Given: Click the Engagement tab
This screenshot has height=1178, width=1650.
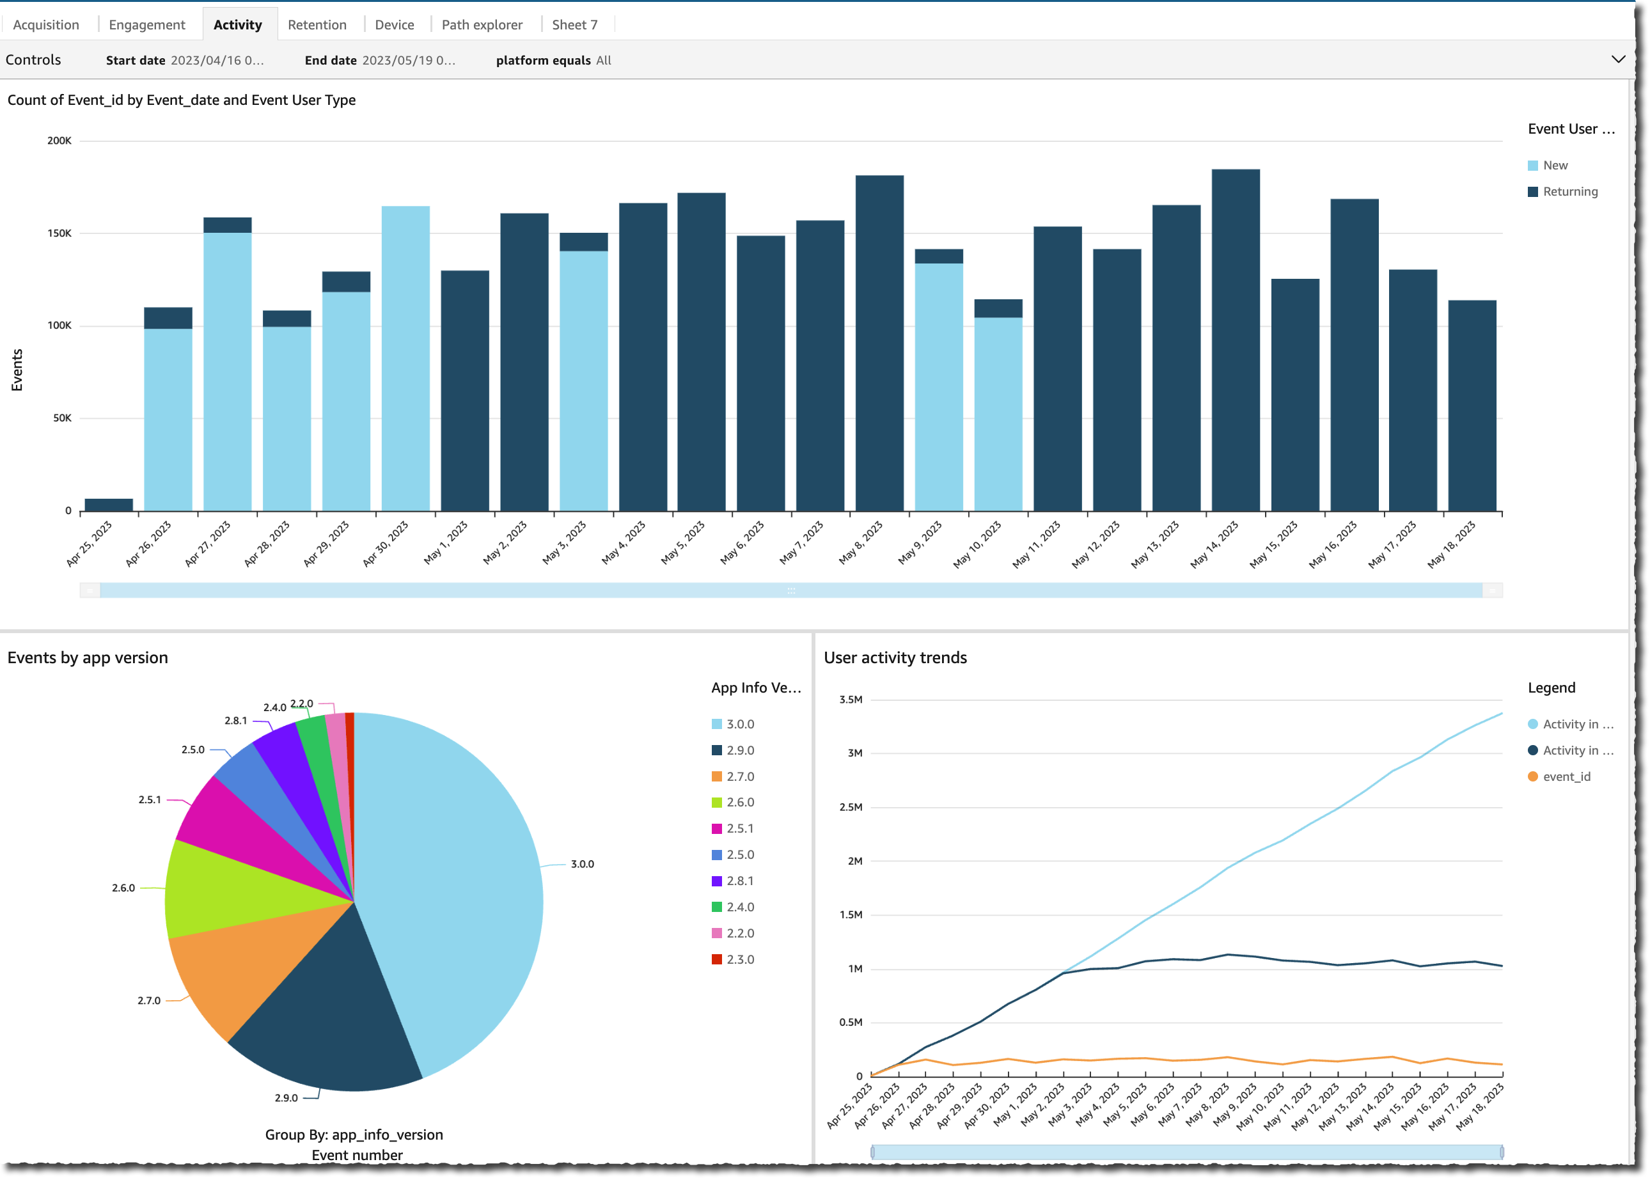Looking at the screenshot, I should (145, 23).
